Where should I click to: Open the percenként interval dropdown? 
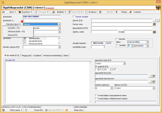tap(147, 46)
